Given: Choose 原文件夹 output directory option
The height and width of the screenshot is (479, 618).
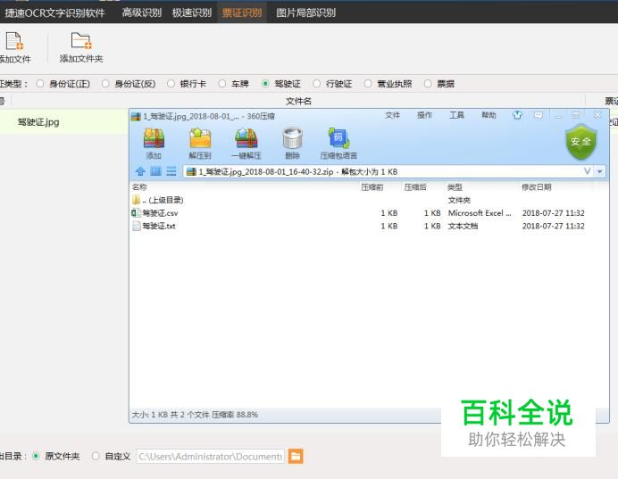Looking at the screenshot, I should pyautogui.click(x=36, y=456).
